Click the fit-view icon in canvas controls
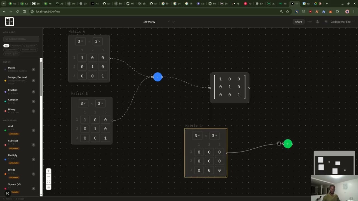Screen dimensions: 358x201 tap(48, 182)
